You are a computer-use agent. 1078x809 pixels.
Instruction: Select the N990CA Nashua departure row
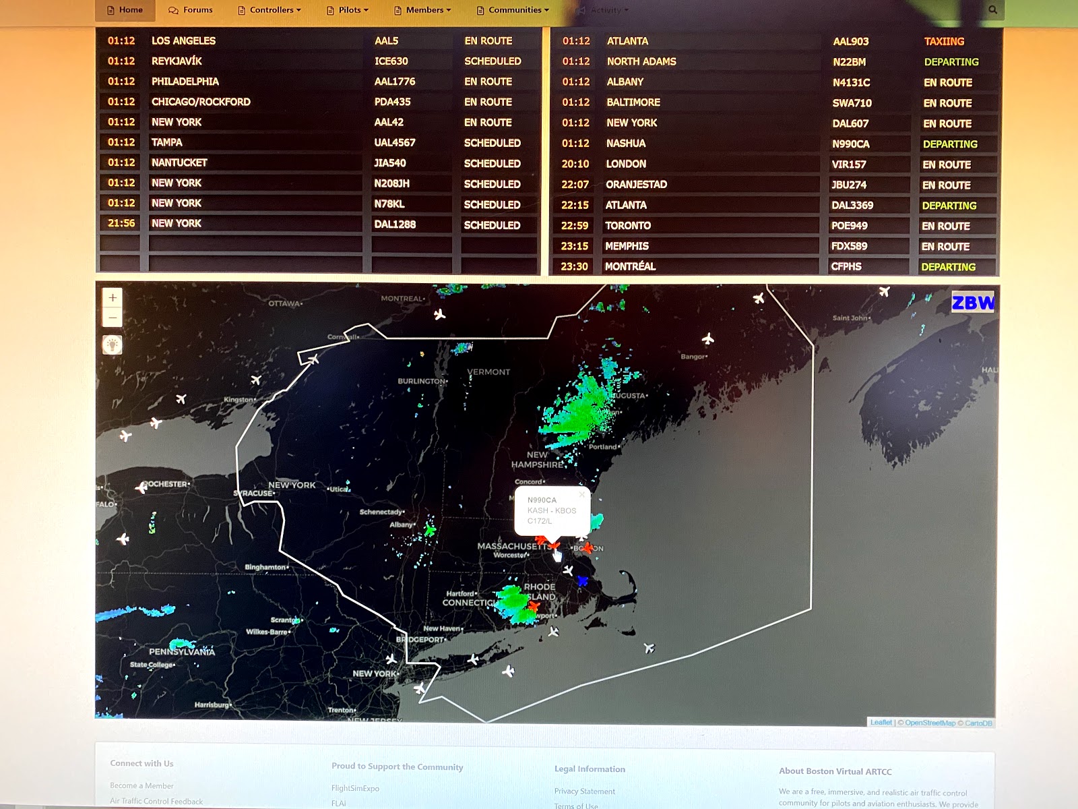click(776, 144)
